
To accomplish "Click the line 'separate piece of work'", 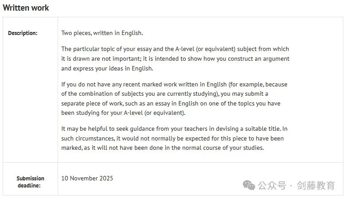I will click(171, 103).
